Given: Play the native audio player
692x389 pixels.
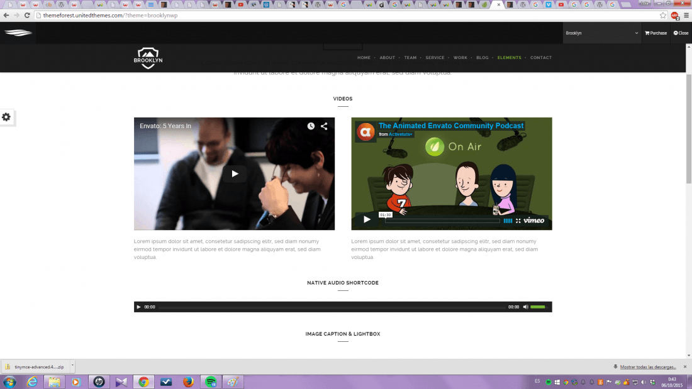Looking at the screenshot, I should (x=138, y=307).
